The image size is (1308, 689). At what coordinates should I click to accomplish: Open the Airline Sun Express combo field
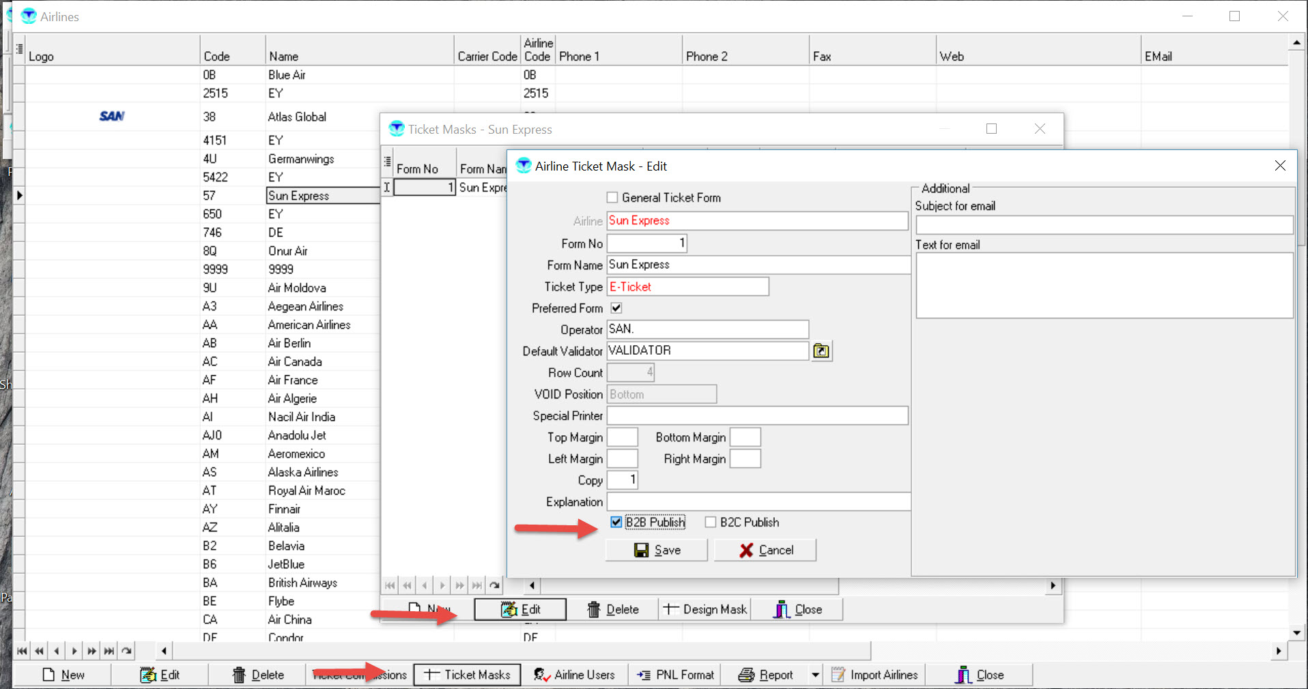coord(757,221)
